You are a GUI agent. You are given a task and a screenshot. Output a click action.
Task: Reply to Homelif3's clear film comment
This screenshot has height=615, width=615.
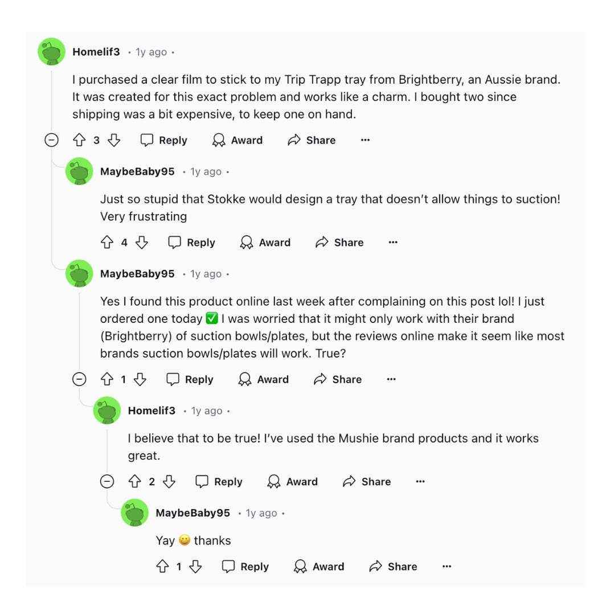[164, 140]
